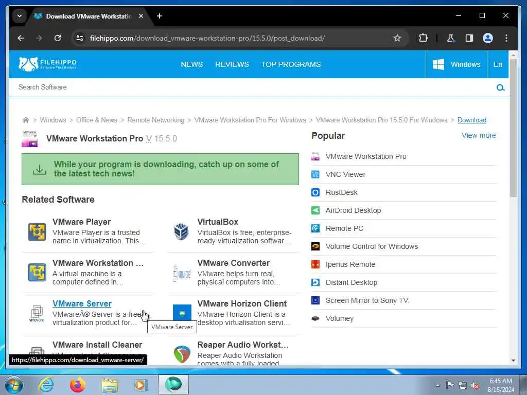Open the REVIEWS menu item

point(232,64)
